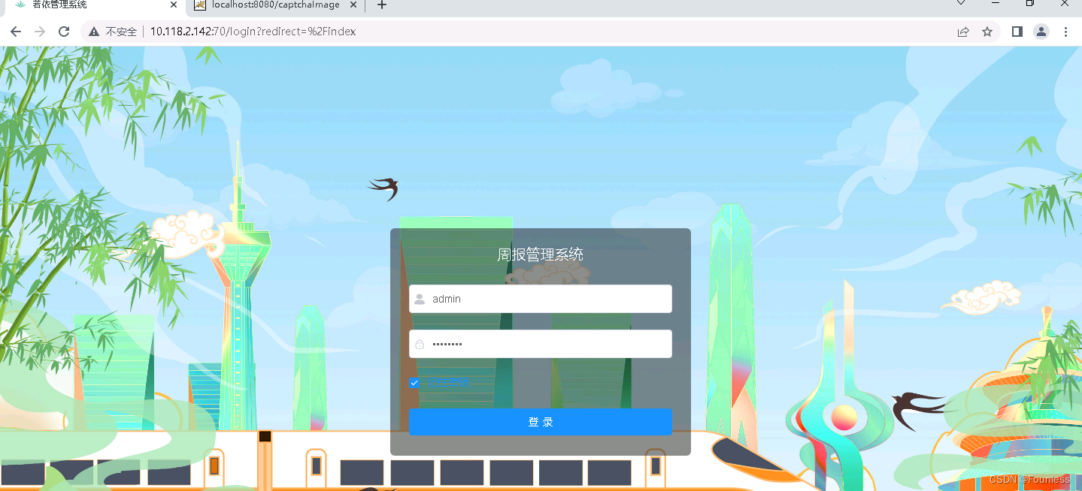The height and width of the screenshot is (491, 1082).
Task: Click the 登录 login button
Action: click(540, 422)
